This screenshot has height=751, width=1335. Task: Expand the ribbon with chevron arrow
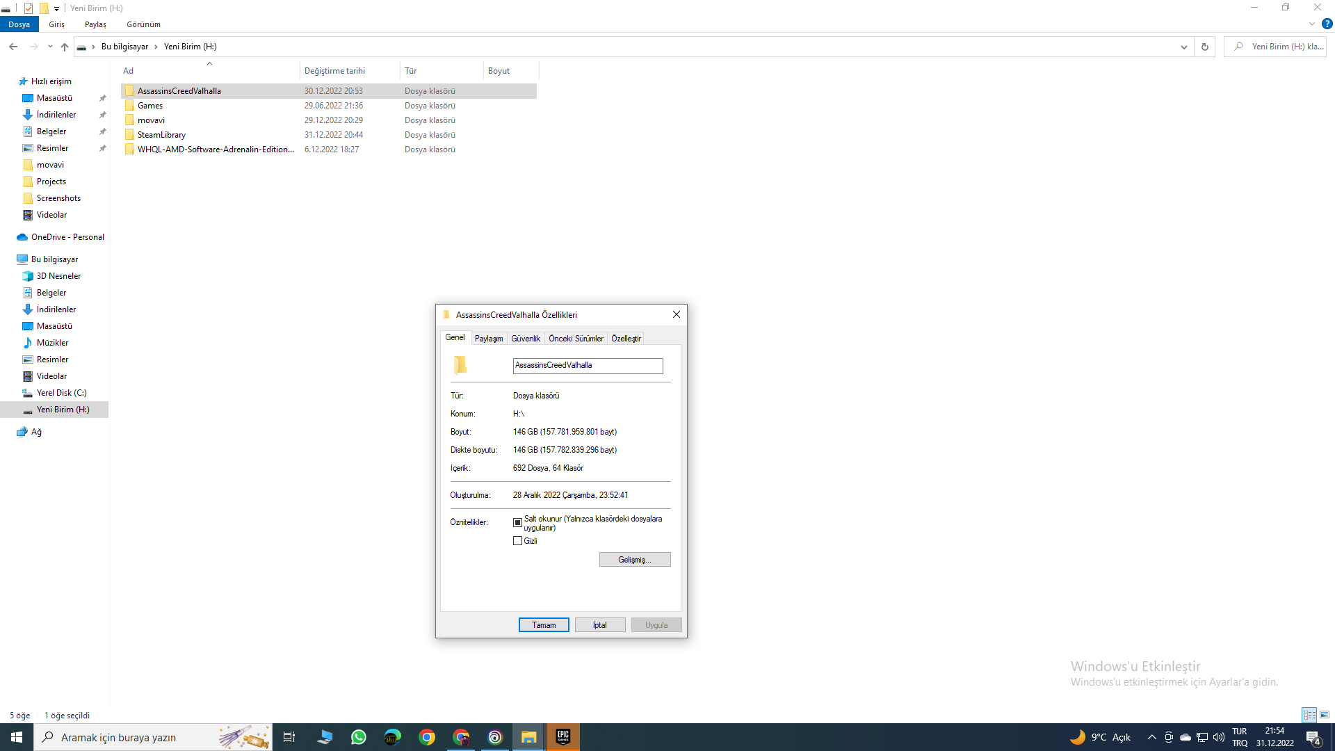pos(1312,24)
